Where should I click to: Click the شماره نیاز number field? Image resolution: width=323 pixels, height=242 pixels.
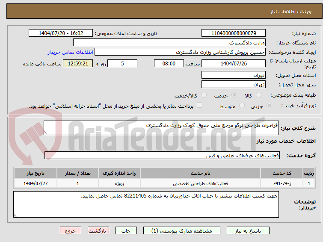[234, 33]
